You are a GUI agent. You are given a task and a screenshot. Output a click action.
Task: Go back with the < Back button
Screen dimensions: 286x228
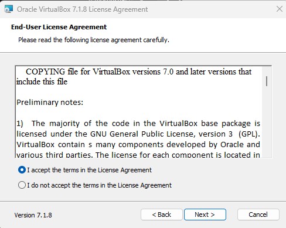click(162, 215)
